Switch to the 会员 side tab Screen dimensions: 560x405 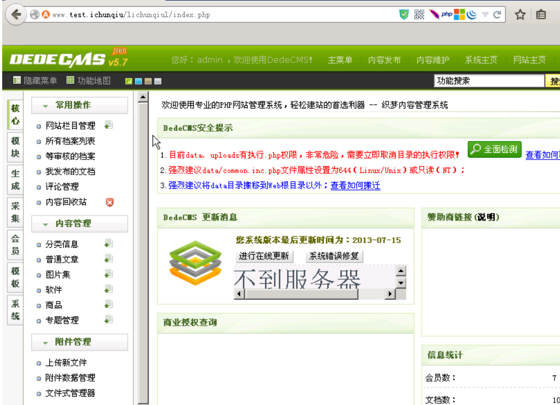(x=15, y=245)
